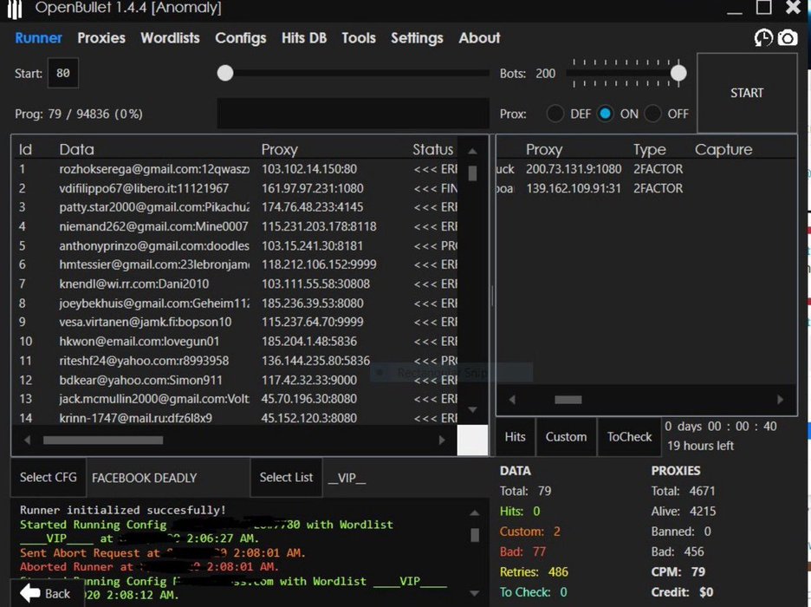The width and height of the screenshot is (811, 607).
Task: Show the Hits results tab
Action: pos(516,437)
